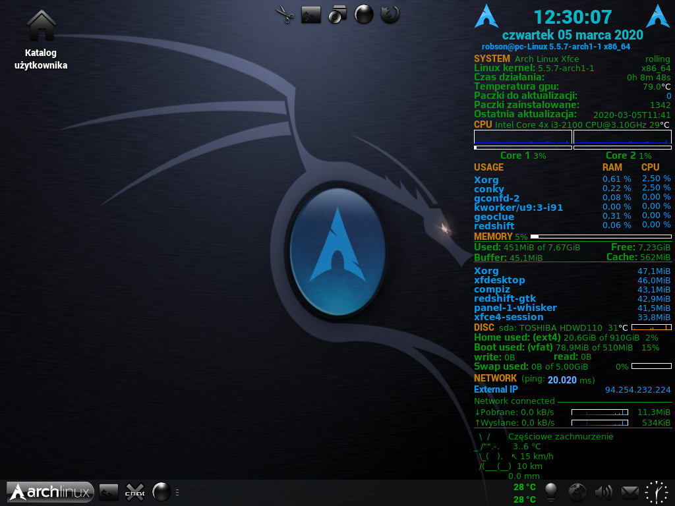This screenshot has width=675, height=506.
Task: Click the disc and drive media icon
Action: click(x=337, y=14)
